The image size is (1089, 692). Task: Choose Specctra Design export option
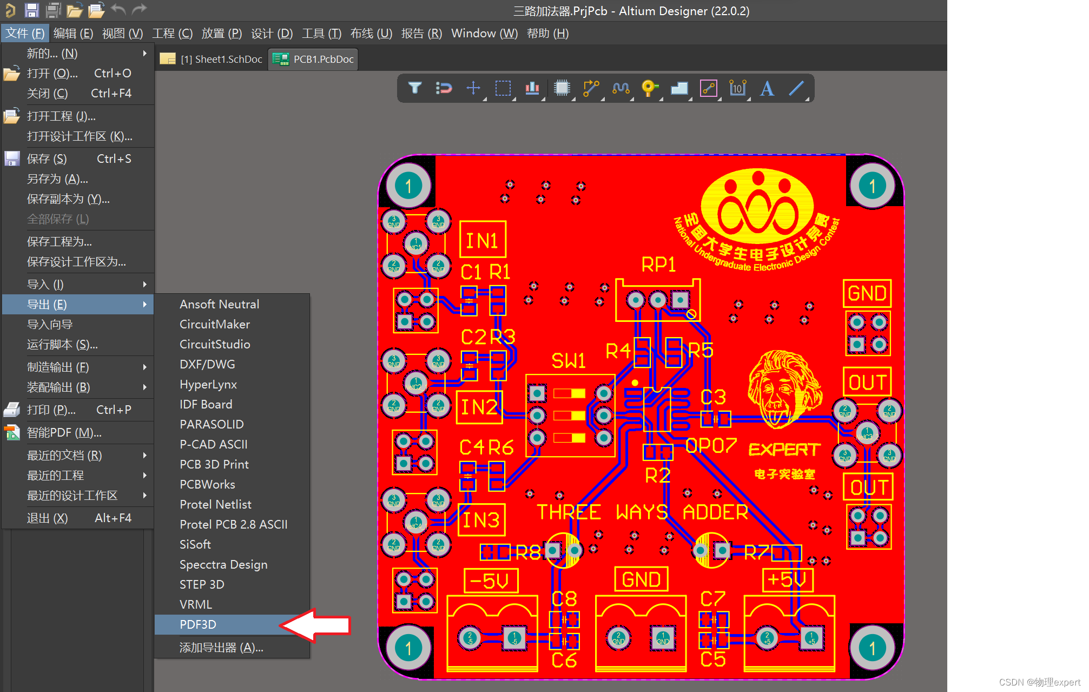click(223, 564)
